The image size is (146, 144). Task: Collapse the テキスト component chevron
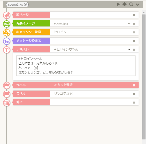click(129, 50)
